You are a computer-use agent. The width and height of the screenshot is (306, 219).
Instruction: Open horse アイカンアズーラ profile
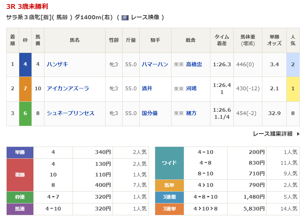(x=68, y=89)
